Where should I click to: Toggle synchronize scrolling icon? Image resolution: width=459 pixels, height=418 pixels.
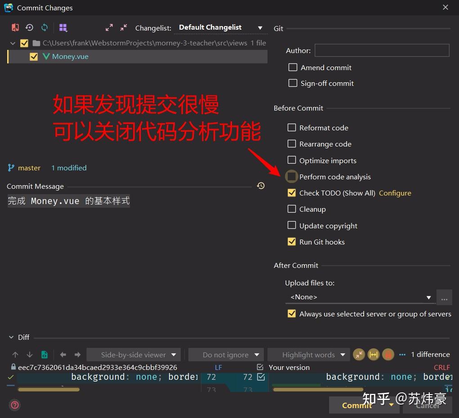374,355
